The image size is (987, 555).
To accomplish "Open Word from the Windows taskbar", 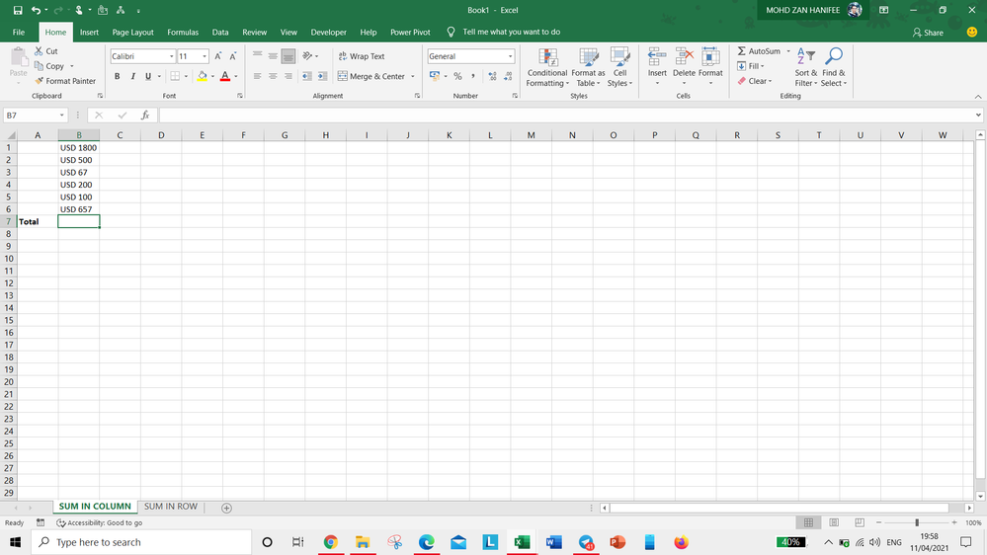I will tap(554, 542).
